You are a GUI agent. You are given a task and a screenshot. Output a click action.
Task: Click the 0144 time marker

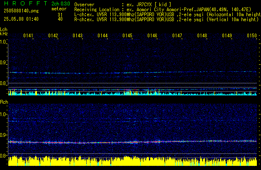tap(102, 36)
